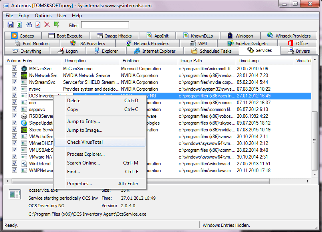
Task: Disable the NvNetworkService autorun checkbox
Action: 14,75
